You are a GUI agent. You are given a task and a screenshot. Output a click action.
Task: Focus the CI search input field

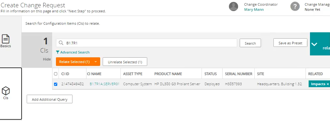tap(147, 43)
